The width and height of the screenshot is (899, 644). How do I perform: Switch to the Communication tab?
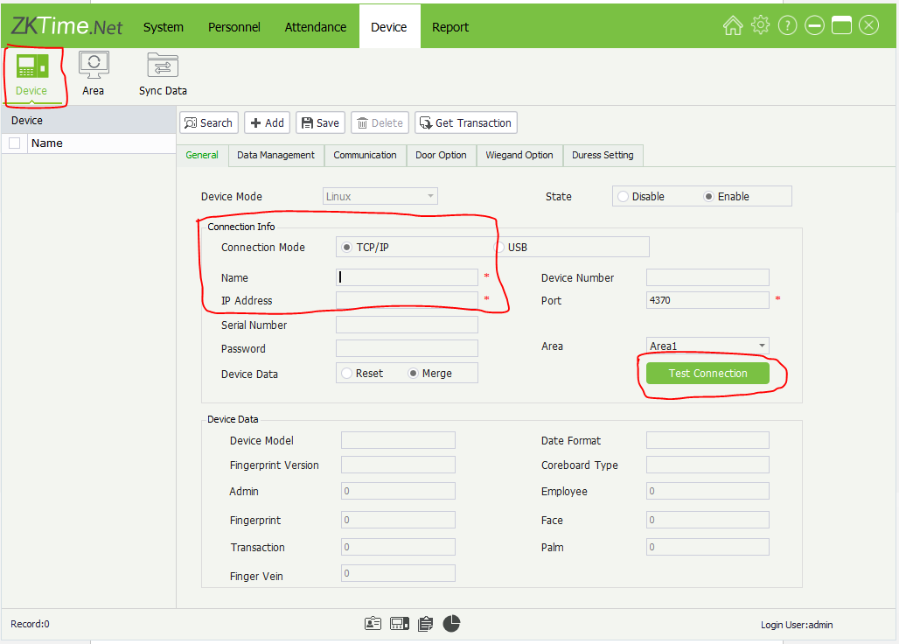[365, 155]
